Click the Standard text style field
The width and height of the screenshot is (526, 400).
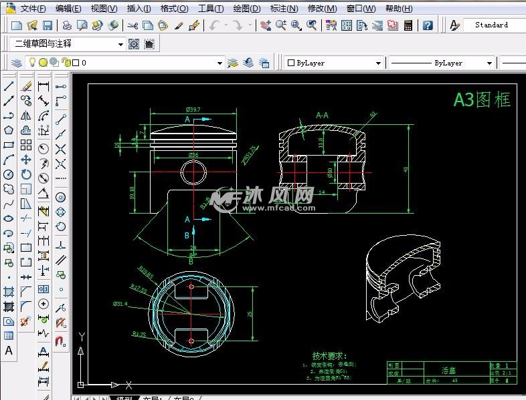coord(492,25)
